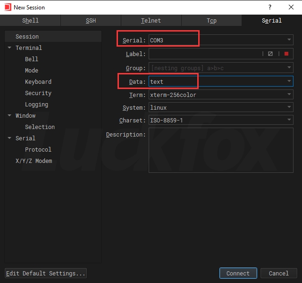Pick the red label color swatch
The height and width of the screenshot is (283, 302).
pos(286,54)
